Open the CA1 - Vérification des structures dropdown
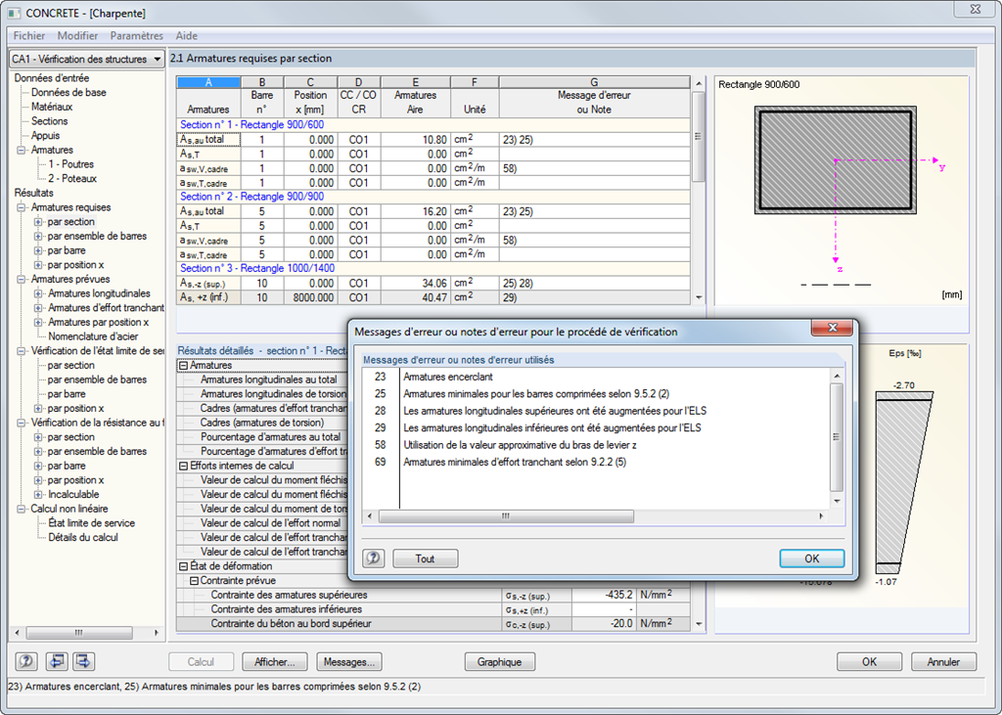This screenshot has height=715, width=1002. click(x=87, y=59)
